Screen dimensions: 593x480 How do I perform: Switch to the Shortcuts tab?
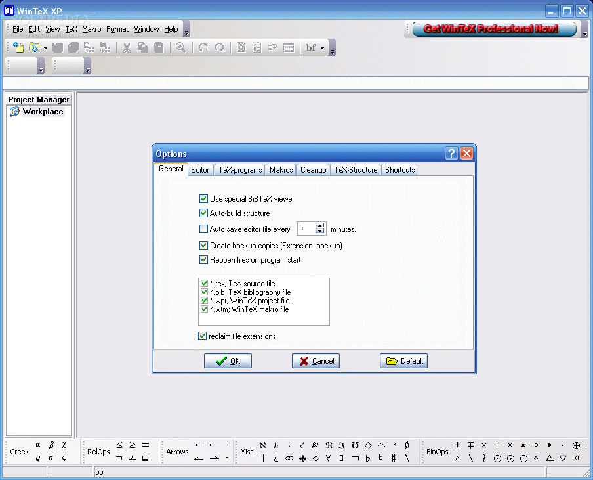point(399,169)
